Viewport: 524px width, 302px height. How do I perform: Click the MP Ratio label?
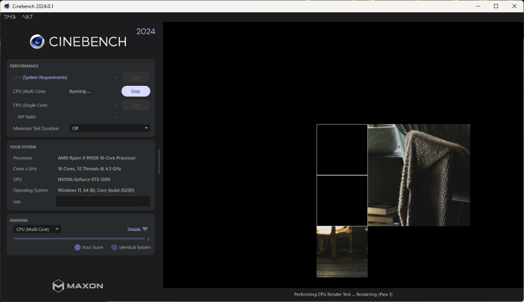pos(27,117)
